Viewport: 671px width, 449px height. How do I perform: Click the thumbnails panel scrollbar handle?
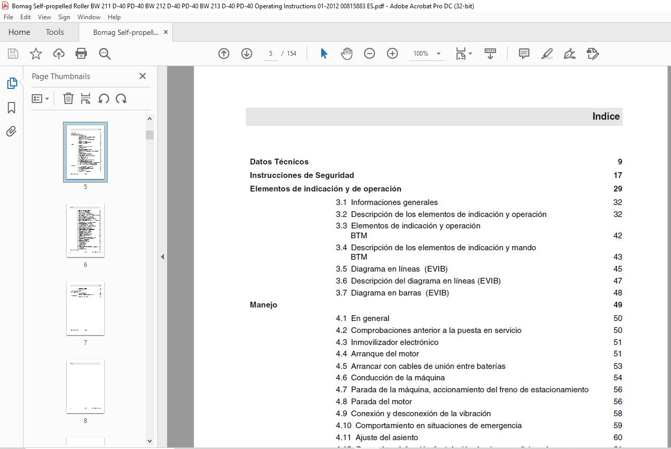[150, 135]
